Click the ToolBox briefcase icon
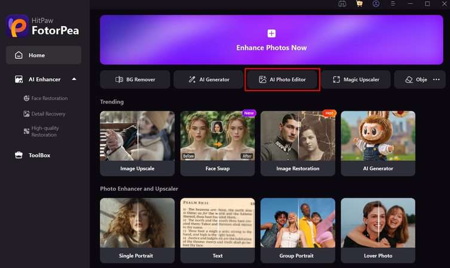The height and width of the screenshot is (268, 450). (19, 155)
